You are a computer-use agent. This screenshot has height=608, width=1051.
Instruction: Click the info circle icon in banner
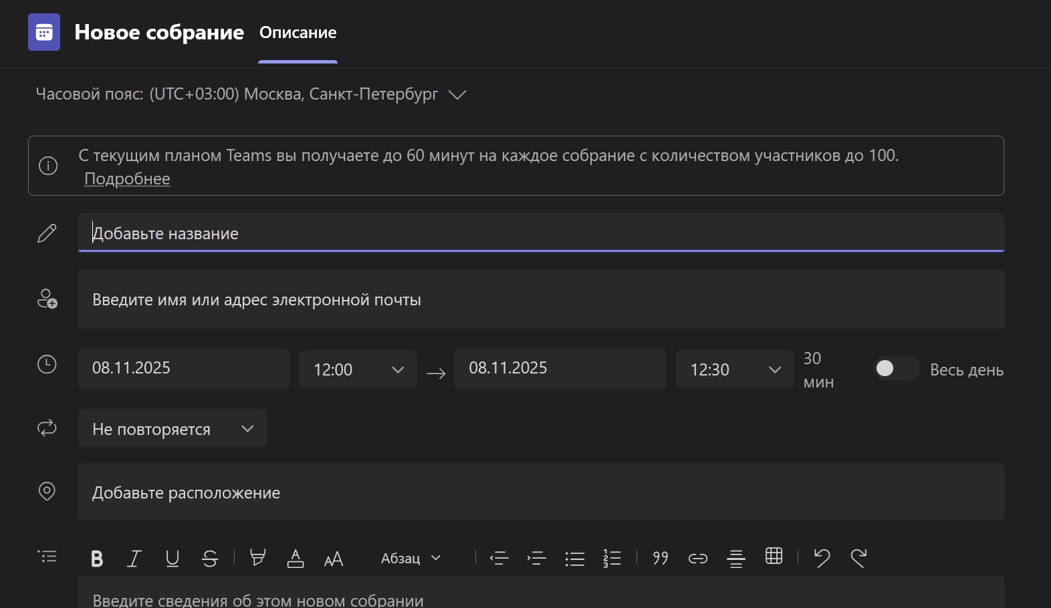48,166
